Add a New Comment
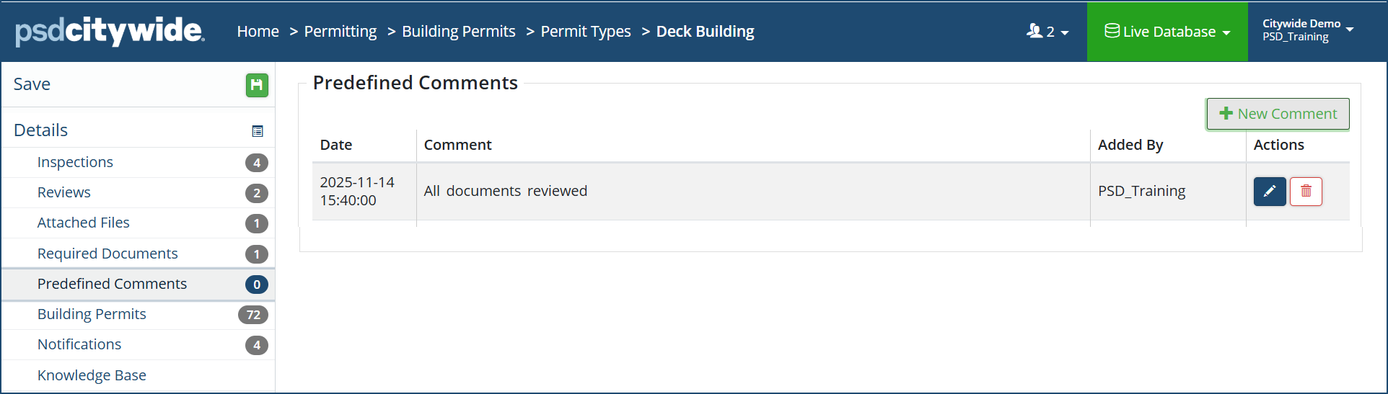Viewport: 1388px width, 394px height. [1278, 114]
